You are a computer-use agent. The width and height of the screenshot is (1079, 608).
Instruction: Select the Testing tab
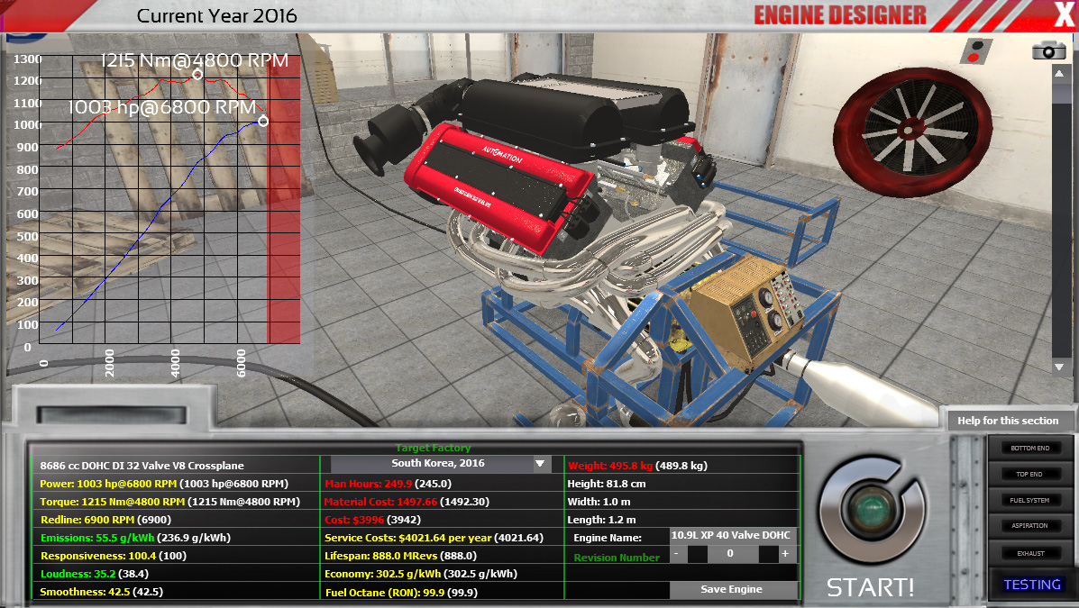click(x=1031, y=585)
